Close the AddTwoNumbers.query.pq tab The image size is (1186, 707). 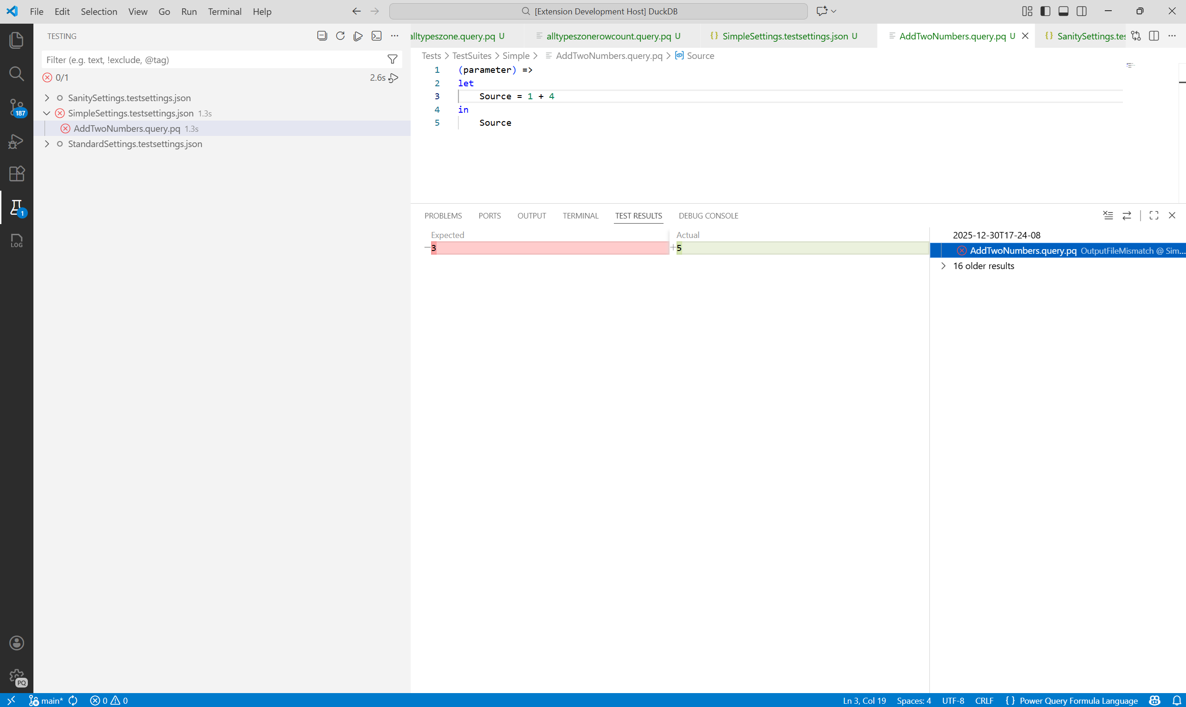1025,36
